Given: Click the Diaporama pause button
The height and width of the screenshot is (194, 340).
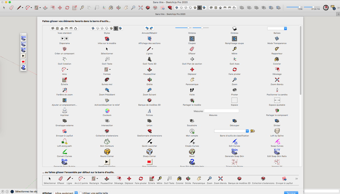Looking at the screenshot, I should click(66, 39).
